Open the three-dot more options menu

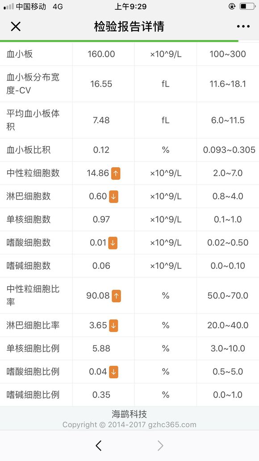(243, 26)
